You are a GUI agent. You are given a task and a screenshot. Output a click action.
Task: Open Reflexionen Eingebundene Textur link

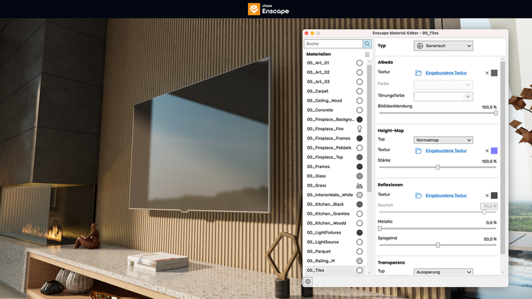(x=446, y=195)
